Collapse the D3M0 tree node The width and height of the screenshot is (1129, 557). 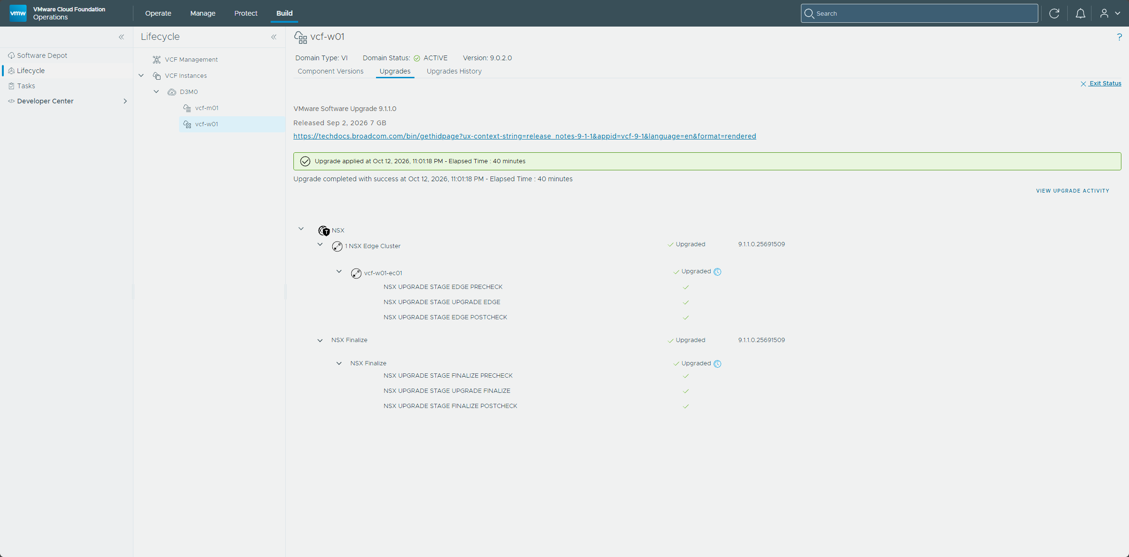156,92
